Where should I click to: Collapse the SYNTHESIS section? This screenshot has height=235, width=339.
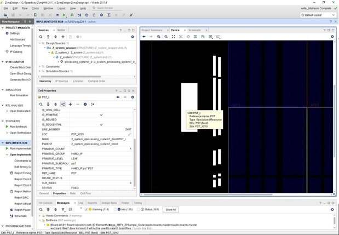coord(3,121)
